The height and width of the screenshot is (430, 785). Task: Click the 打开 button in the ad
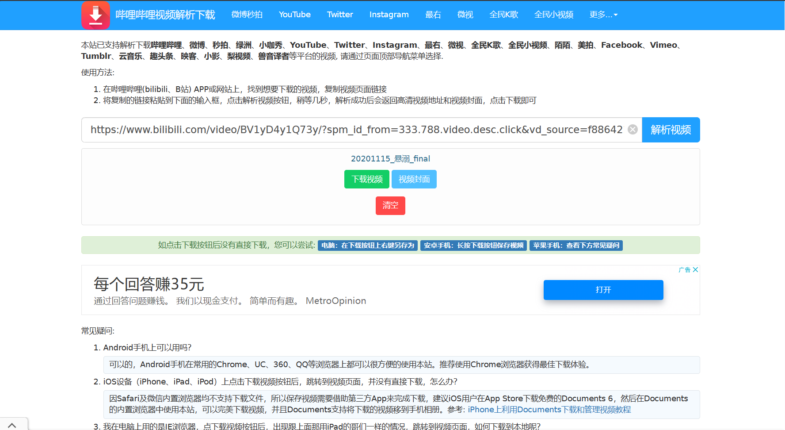603,290
